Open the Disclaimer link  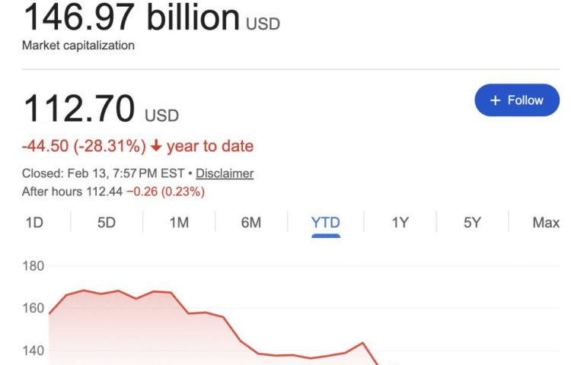click(225, 173)
